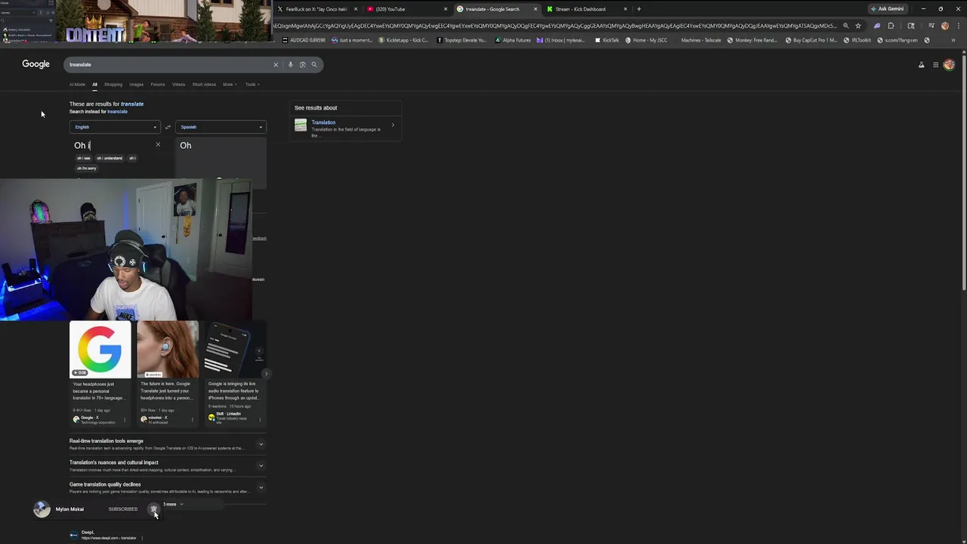The image size is (967, 544).
Task: Open the KickTalk bookmark
Action: tap(607, 40)
